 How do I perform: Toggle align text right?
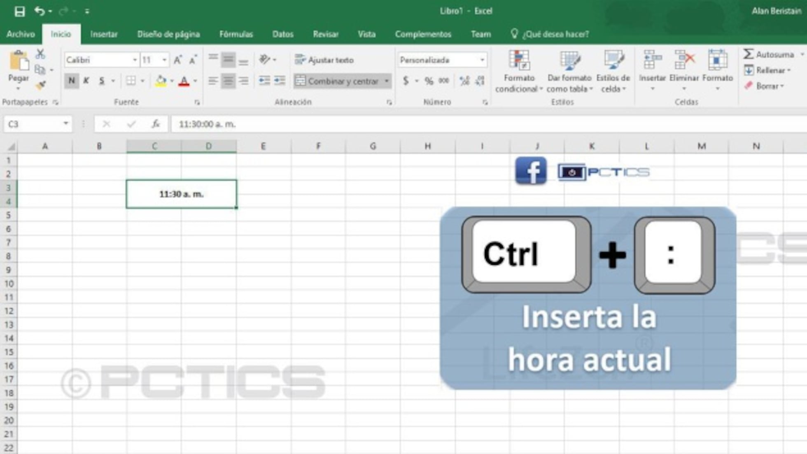(x=243, y=81)
